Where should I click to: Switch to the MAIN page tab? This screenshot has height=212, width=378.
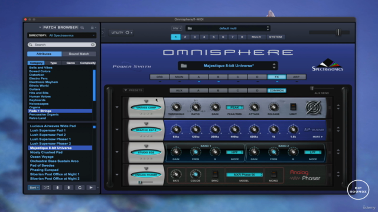[179, 77]
